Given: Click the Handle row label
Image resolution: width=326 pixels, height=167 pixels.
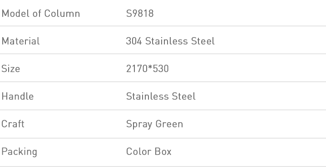Looking at the screenshot, I should coord(18,96).
